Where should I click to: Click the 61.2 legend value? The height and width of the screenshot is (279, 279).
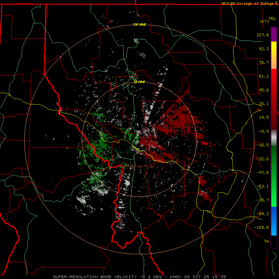point(264,76)
